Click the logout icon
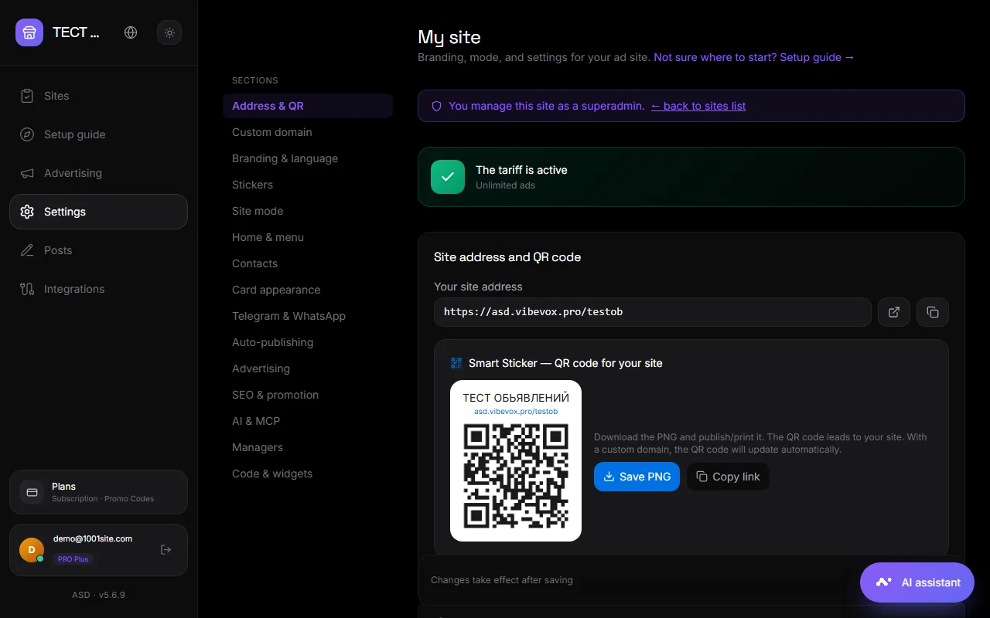The image size is (990, 618). coord(166,550)
